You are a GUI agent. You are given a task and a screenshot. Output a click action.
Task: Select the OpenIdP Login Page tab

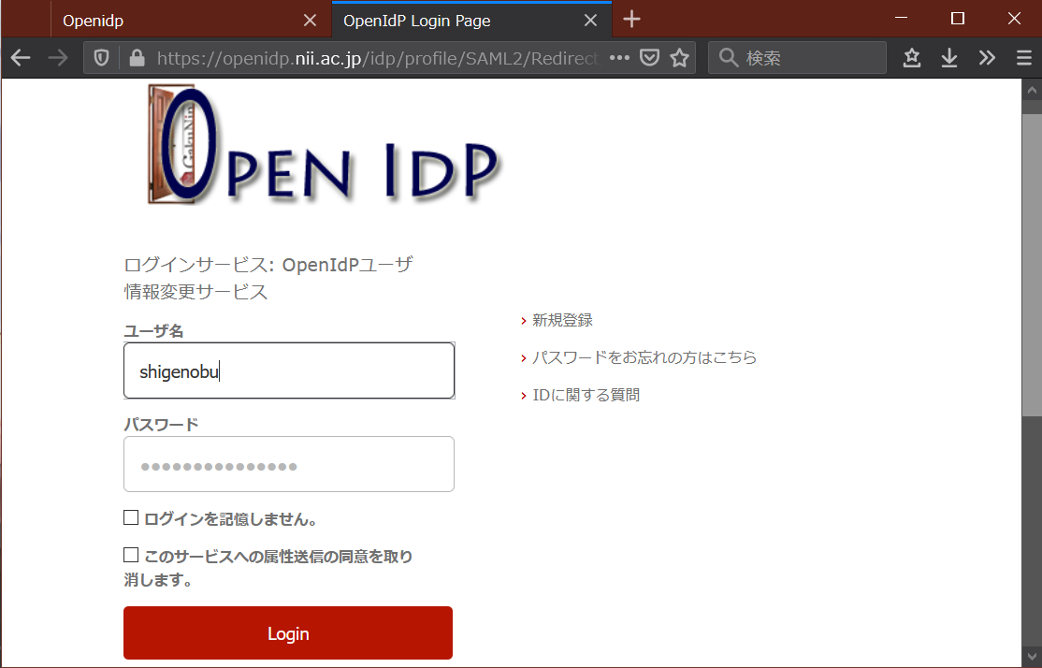coord(471,20)
